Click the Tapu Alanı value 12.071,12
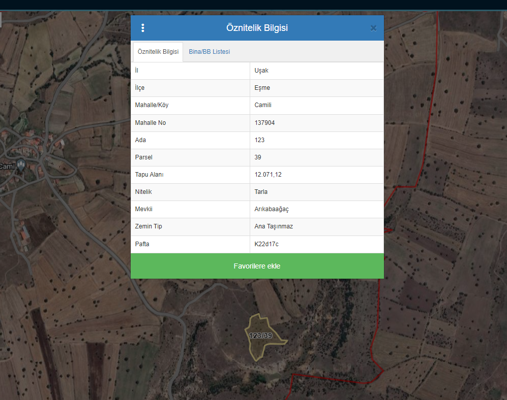The height and width of the screenshot is (400, 507). click(268, 175)
